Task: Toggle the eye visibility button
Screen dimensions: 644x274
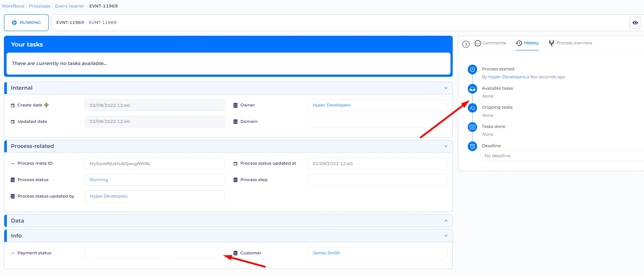Action: (x=635, y=23)
